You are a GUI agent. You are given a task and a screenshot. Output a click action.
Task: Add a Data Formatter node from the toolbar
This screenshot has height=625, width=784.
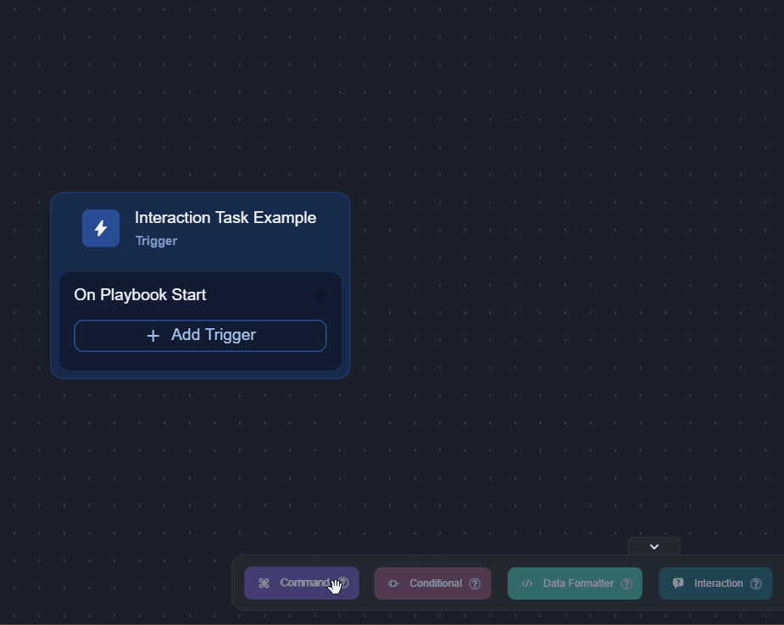point(575,583)
